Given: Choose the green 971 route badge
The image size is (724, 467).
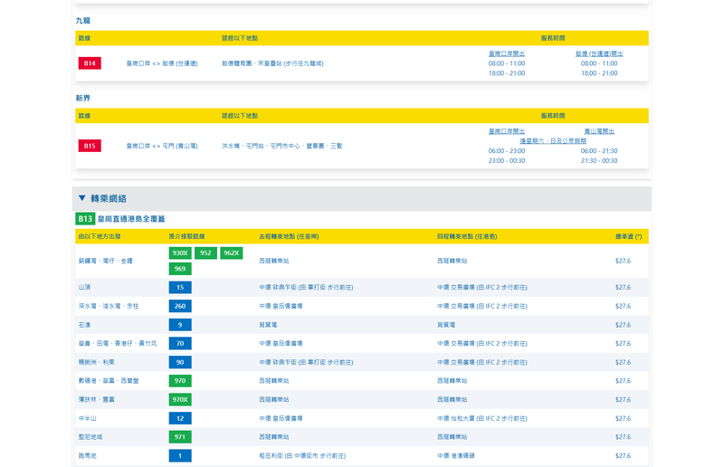Looking at the screenshot, I should click(x=180, y=437).
